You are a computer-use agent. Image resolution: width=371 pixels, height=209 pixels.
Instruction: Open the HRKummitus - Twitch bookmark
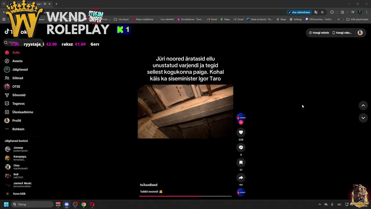pyautogui.click(x=318, y=19)
